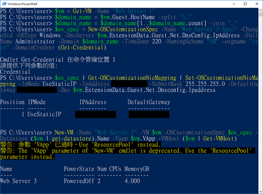Close the Windows PowerShell window
This screenshot has height=194, width=263.
coord(257,4)
